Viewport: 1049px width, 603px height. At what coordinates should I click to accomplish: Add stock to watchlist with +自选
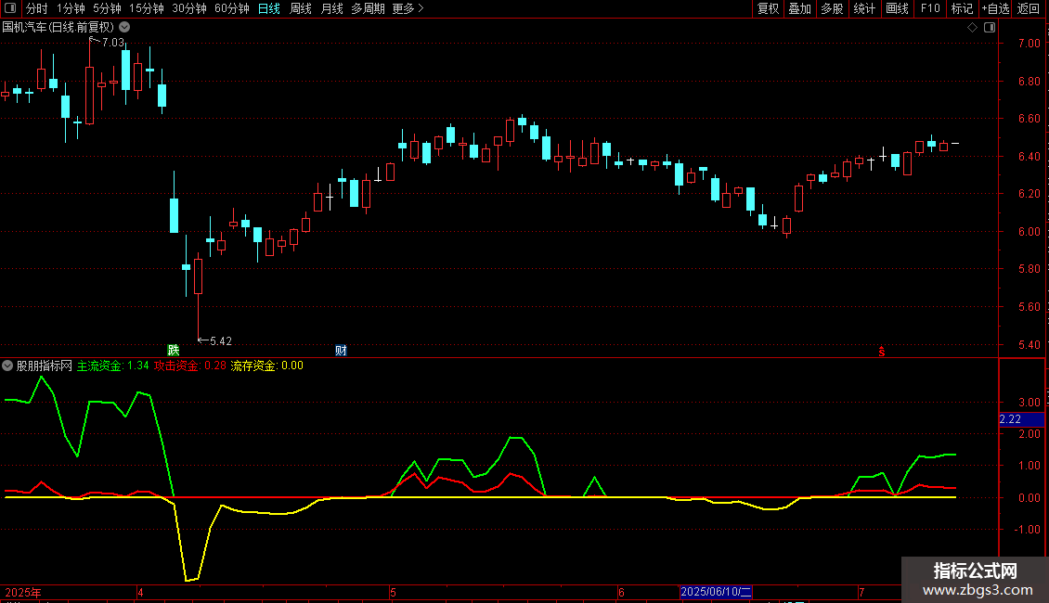point(995,8)
